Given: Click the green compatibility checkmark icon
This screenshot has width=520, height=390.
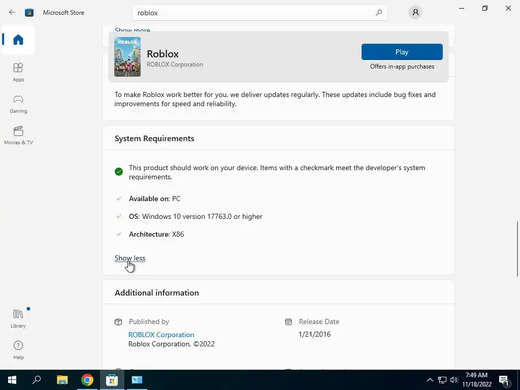Looking at the screenshot, I should (119, 172).
